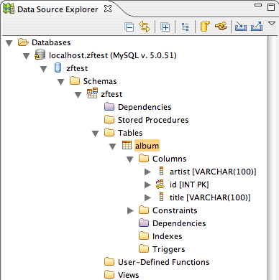The image size is (279, 280).
Task: Click the Collapse All toolbar icon
Action: pos(129,27)
